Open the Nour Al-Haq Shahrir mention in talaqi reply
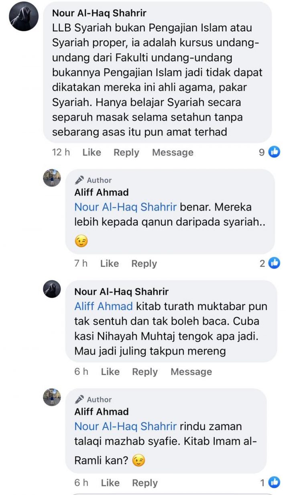 click(126, 426)
